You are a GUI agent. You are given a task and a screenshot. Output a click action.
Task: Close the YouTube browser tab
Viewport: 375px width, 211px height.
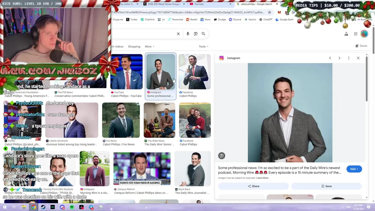[x=230, y=4]
